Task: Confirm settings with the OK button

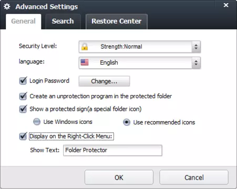Action: 119,177
